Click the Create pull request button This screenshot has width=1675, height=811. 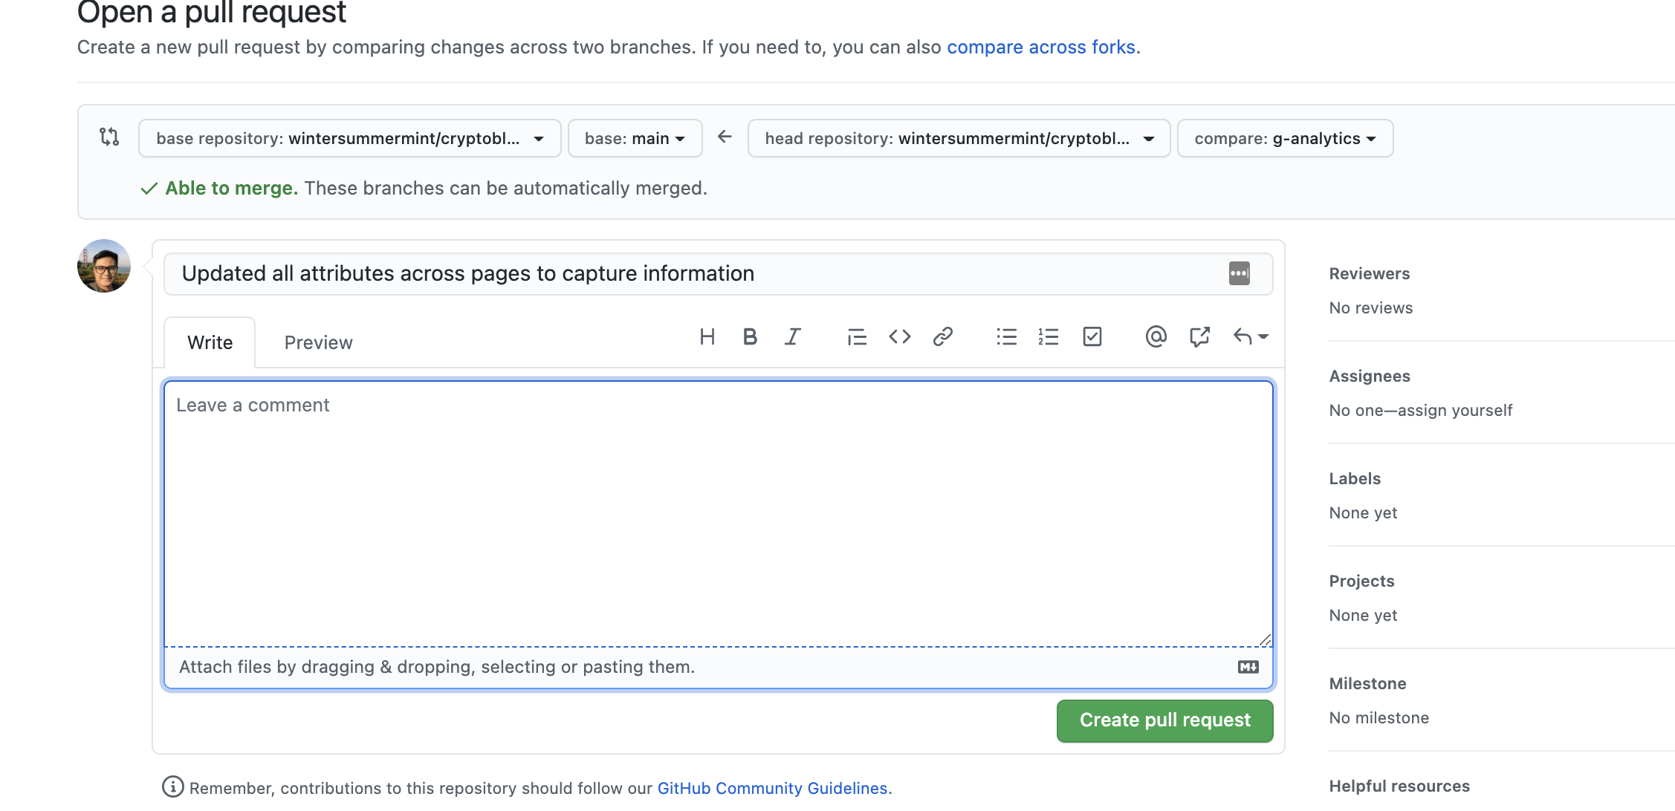click(1165, 720)
